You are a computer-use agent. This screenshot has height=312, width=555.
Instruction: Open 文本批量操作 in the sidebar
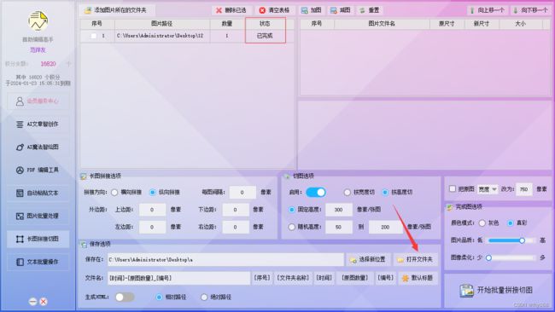pos(38,262)
